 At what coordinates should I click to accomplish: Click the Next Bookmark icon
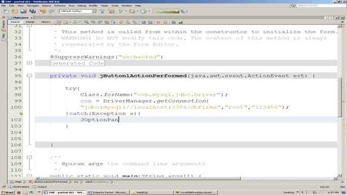[128, 22]
